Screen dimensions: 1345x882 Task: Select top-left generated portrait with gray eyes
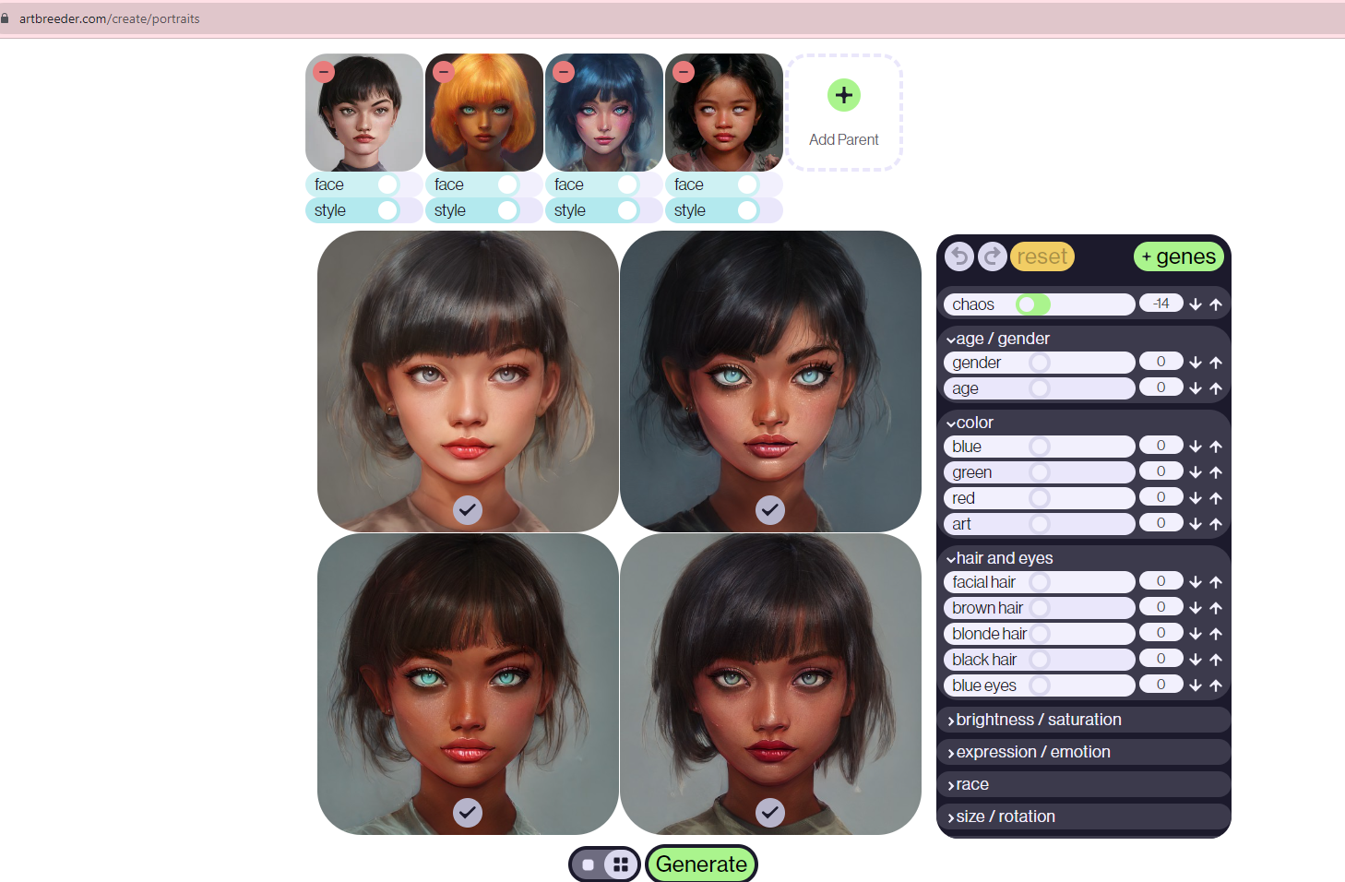pyautogui.click(x=468, y=381)
